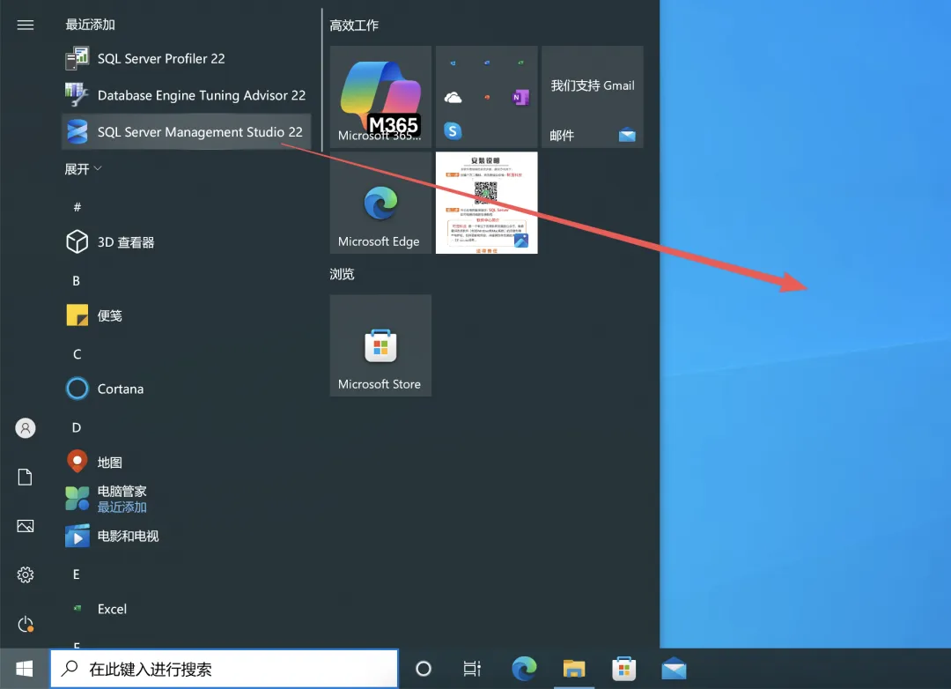Viewport: 951px width, 689px height.
Task: Click the Power icon in the Start sidebar
Action: click(x=25, y=624)
